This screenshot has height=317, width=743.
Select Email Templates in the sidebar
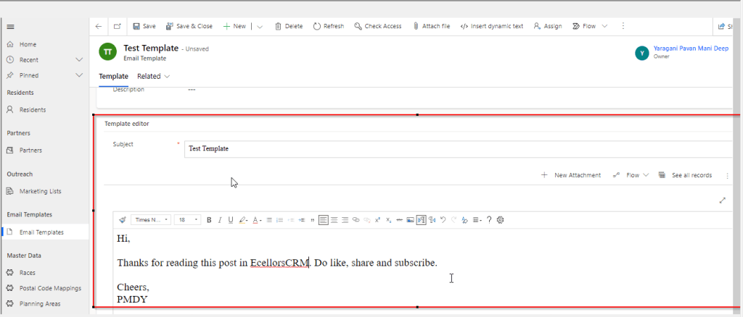pyautogui.click(x=41, y=232)
